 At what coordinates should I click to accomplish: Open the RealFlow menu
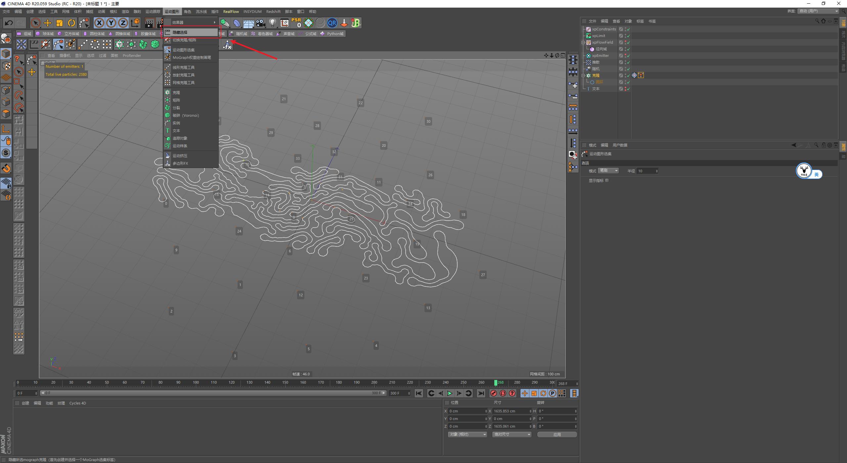[231, 11]
